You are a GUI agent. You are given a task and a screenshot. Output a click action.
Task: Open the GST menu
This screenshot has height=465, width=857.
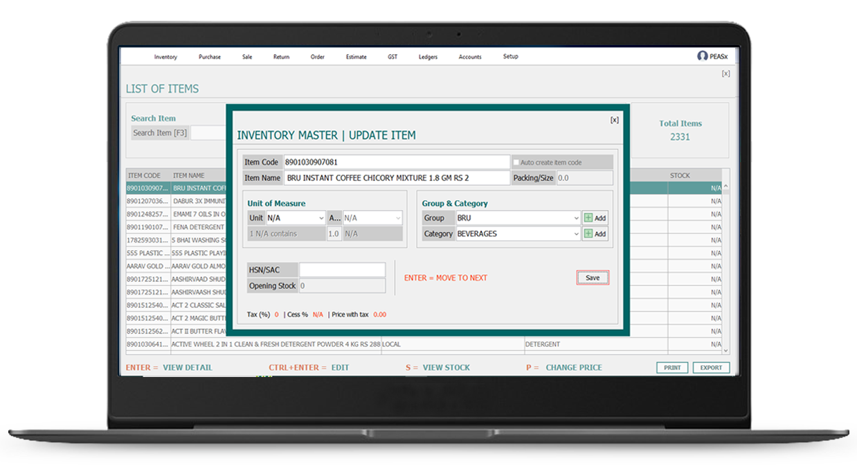tap(393, 57)
